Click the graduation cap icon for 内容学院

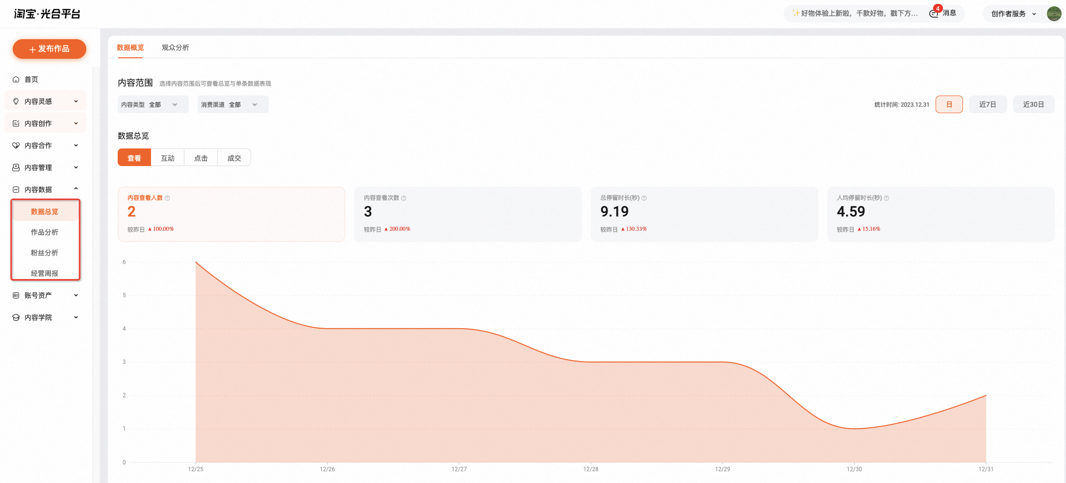pos(16,317)
